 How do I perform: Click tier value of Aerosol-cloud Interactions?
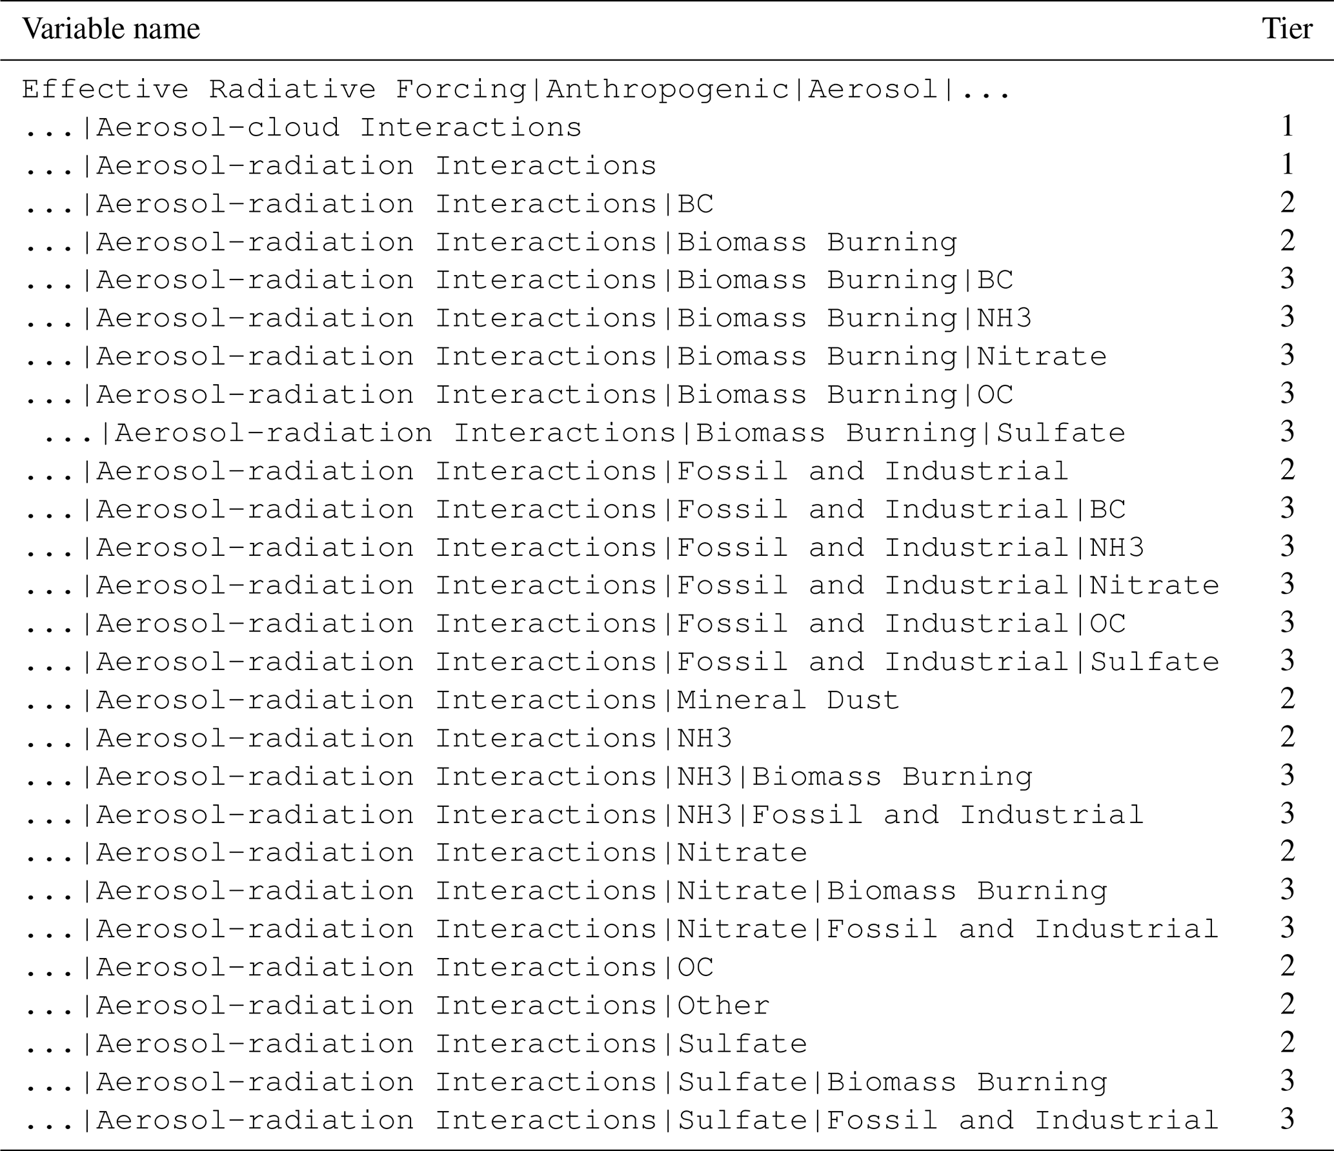[1288, 127]
